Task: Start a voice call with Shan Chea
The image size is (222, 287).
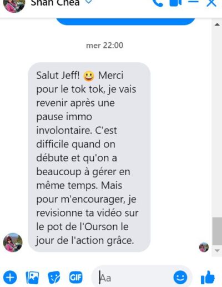Action: click(158, 3)
